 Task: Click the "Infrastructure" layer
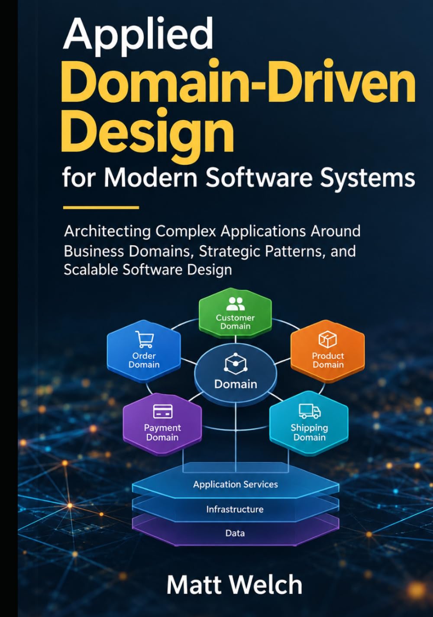pyautogui.click(x=235, y=509)
